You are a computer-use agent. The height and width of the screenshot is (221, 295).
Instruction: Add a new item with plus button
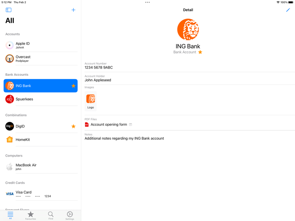(x=73, y=10)
